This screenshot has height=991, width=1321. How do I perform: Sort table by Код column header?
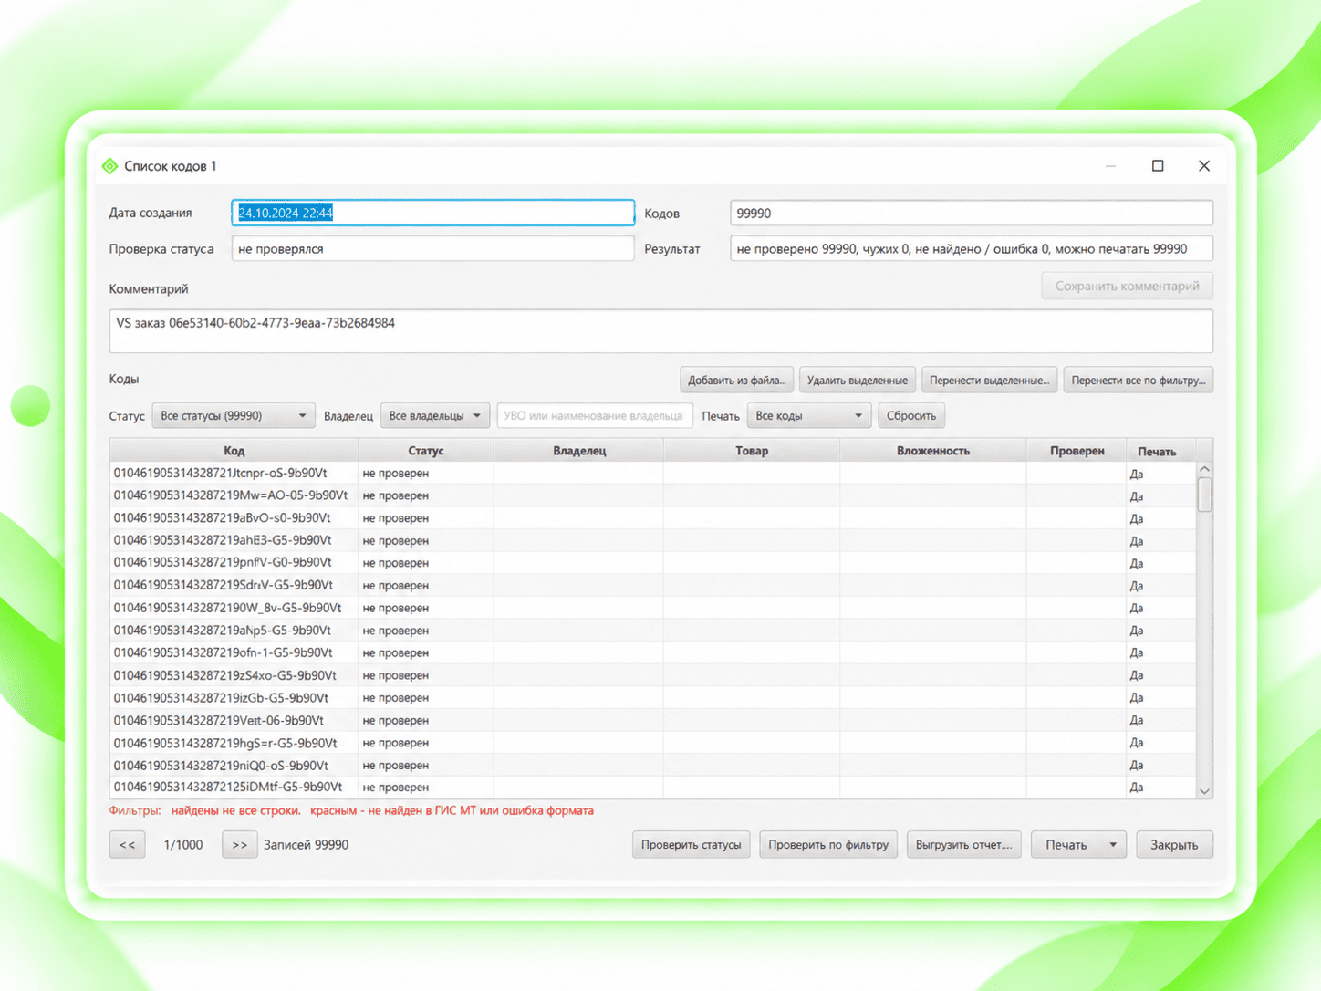pos(234,451)
